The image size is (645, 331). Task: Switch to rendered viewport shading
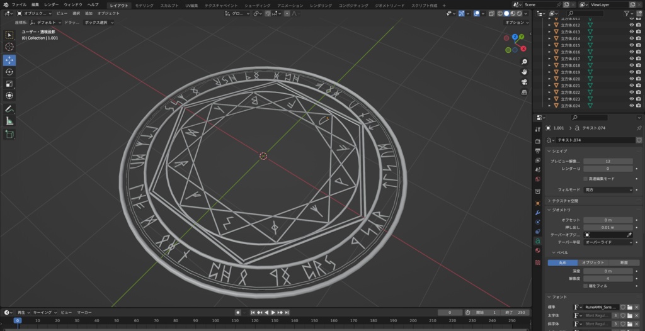[x=519, y=14]
